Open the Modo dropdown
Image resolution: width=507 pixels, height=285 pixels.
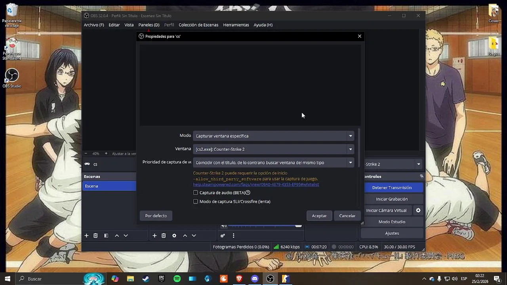click(273, 136)
